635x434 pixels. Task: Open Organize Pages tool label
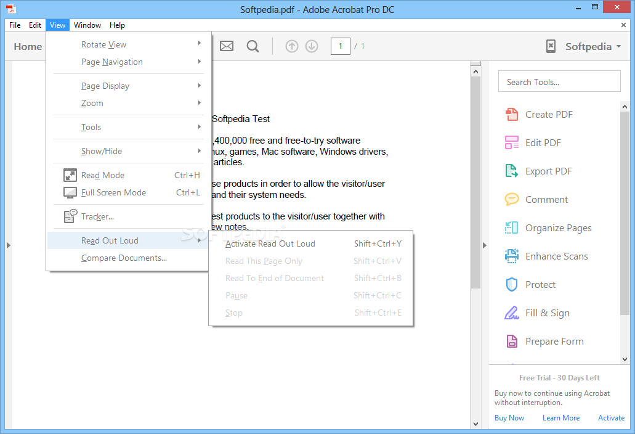tap(559, 228)
